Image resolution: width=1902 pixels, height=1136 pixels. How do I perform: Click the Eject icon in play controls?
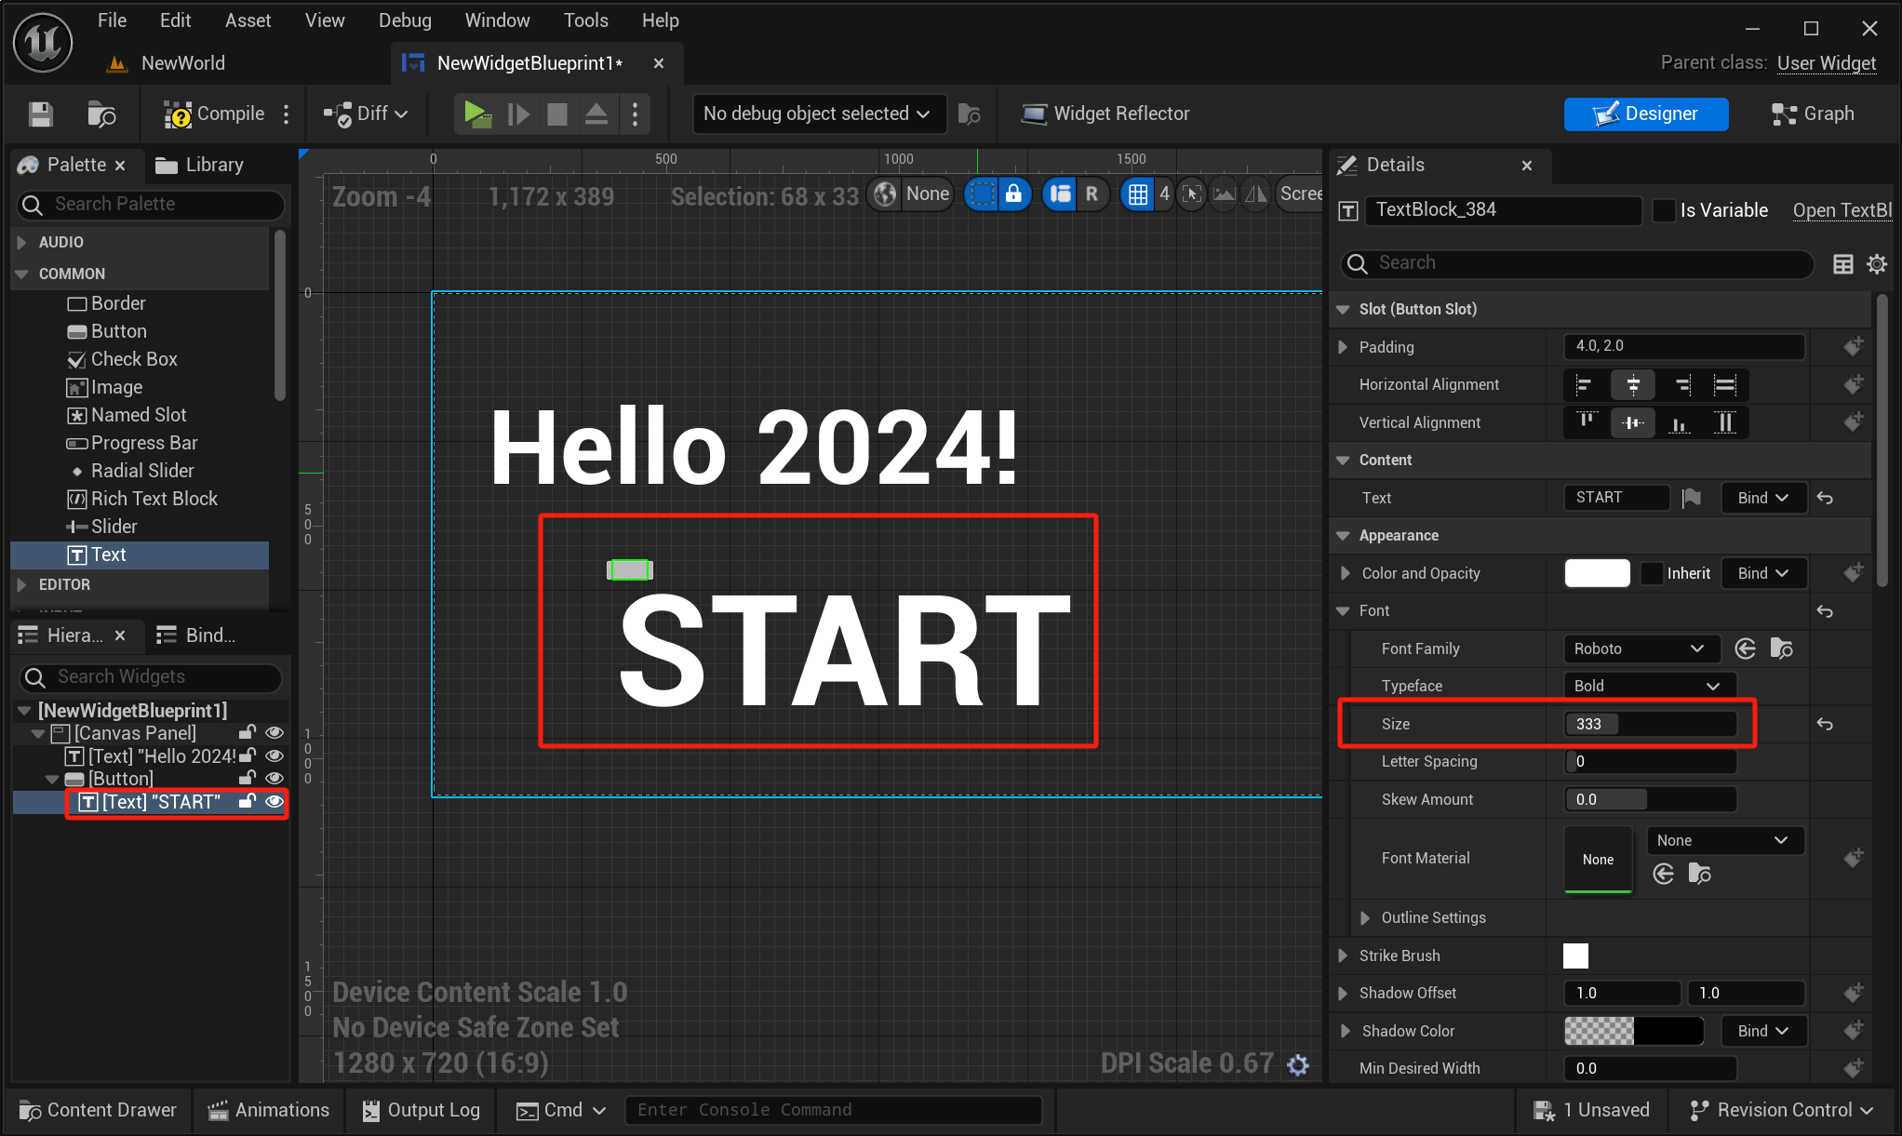point(596,114)
